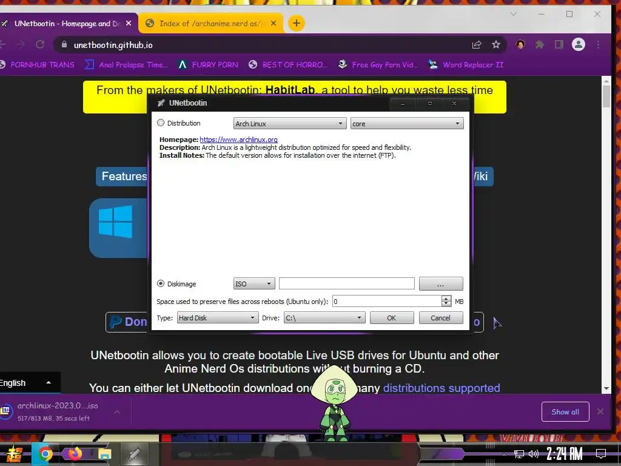
Task: Click the site lock icon
Action: [64, 45]
